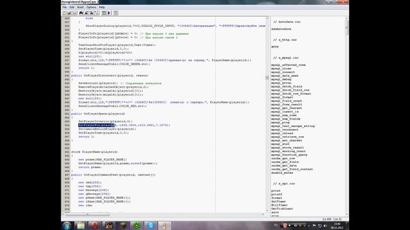The image size is (410, 230).
Task: Select mysql_reconnect in the function list
Action: coord(284,130)
